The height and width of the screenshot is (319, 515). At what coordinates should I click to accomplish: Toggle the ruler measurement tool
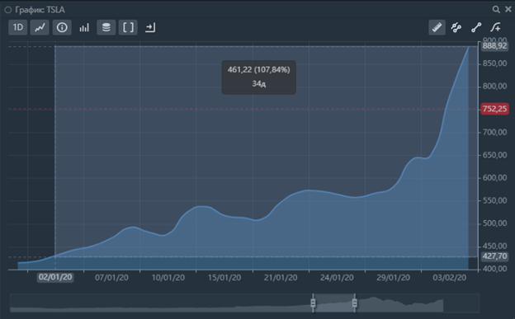[437, 27]
